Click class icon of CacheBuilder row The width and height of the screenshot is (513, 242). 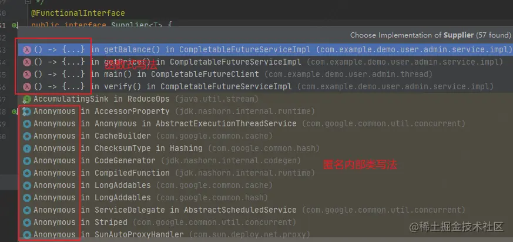click(x=27, y=136)
